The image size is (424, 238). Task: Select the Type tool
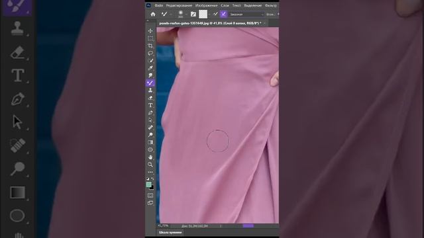click(x=150, y=105)
